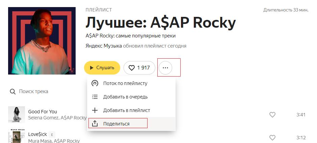Image resolution: width=317 pixels, height=143 pixels.
Task: Open Selena Gomez artist link
Action: (x=43, y=118)
